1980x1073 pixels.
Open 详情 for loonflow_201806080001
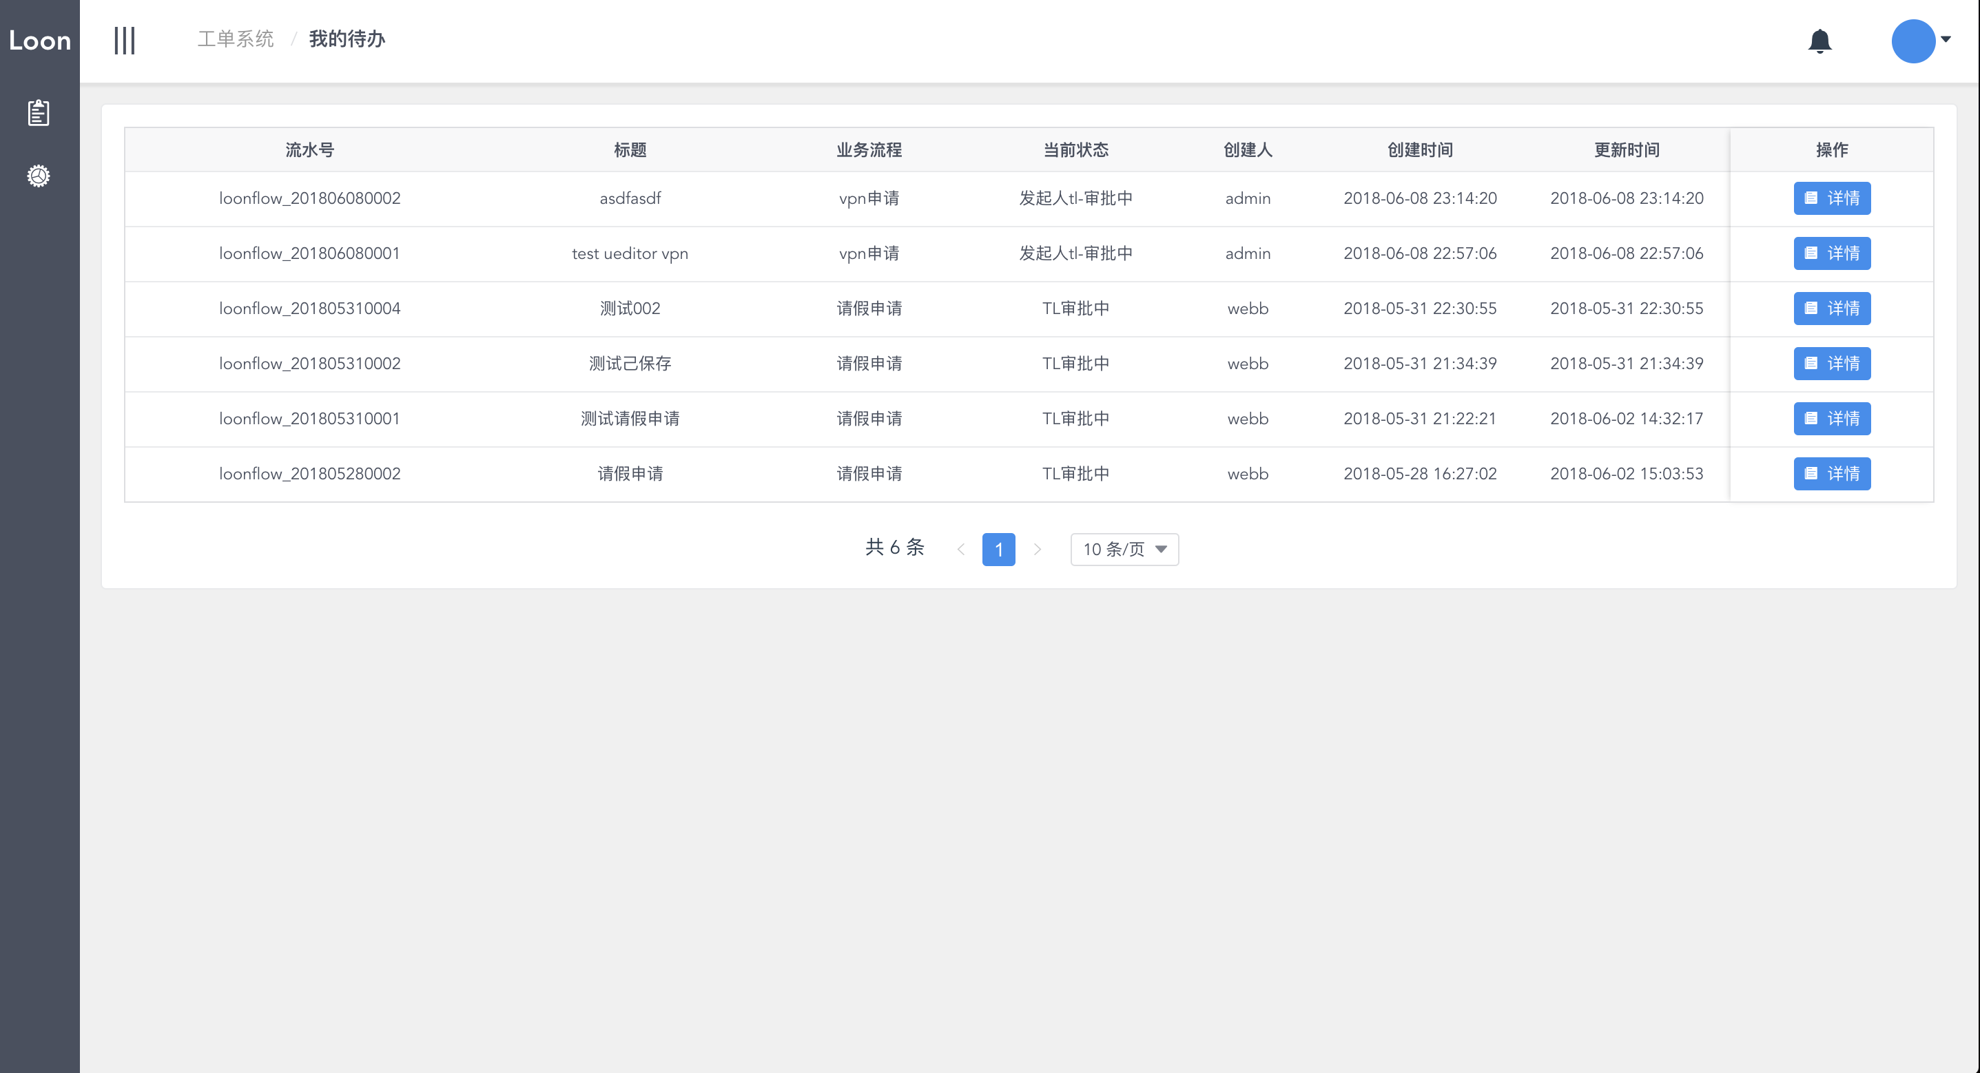click(x=1832, y=253)
